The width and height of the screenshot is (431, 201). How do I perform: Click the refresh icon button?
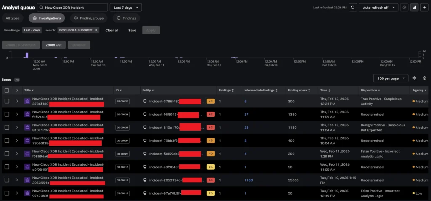click(x=353, y=8)
